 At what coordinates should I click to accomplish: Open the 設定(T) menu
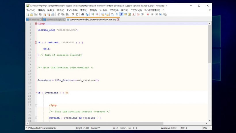point(93,10)
